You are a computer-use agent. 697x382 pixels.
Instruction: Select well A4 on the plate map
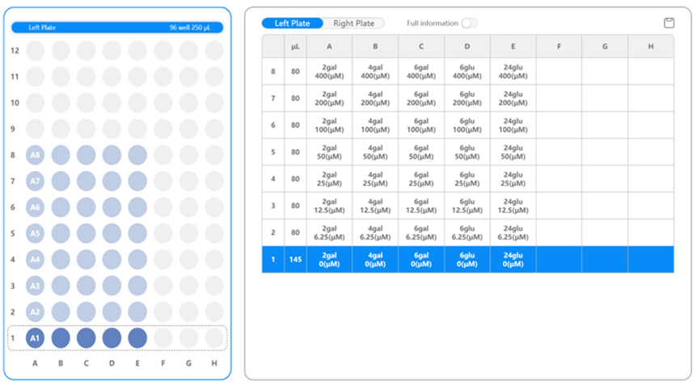35,260
